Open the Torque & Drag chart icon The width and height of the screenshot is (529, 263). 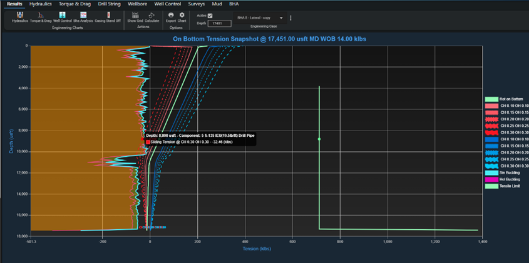click(x=41, y=15)
